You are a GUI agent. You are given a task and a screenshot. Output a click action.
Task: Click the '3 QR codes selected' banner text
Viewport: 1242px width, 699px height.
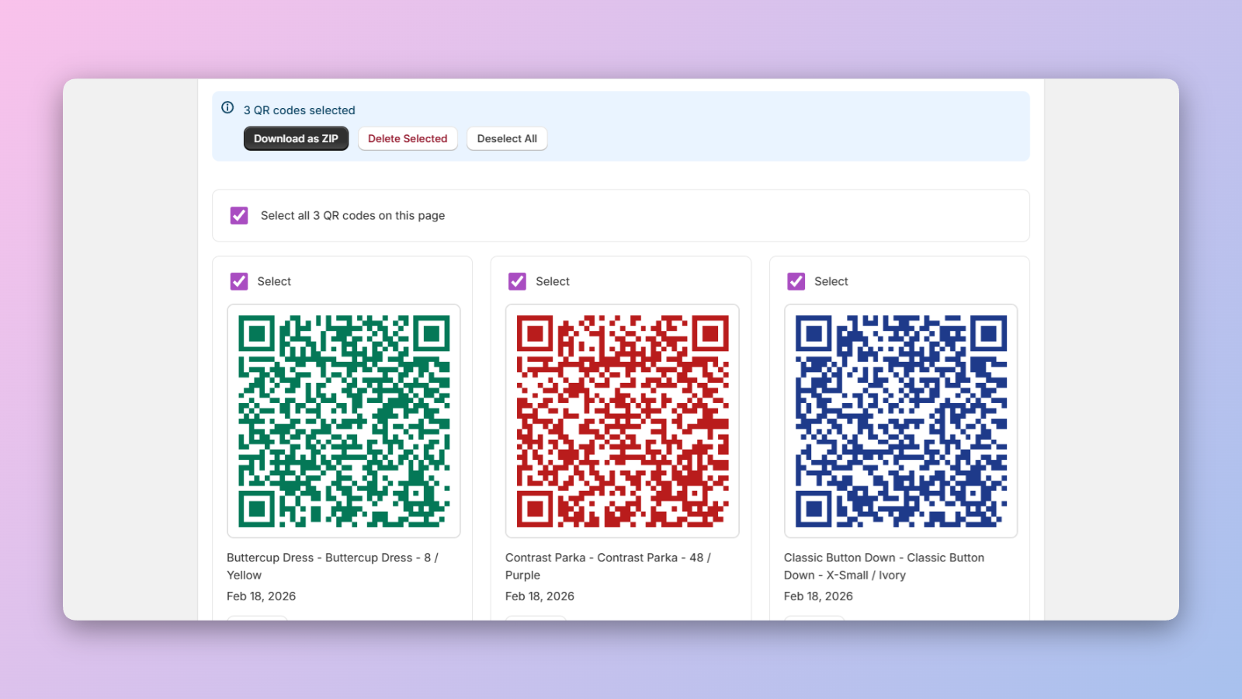(299, 110)
